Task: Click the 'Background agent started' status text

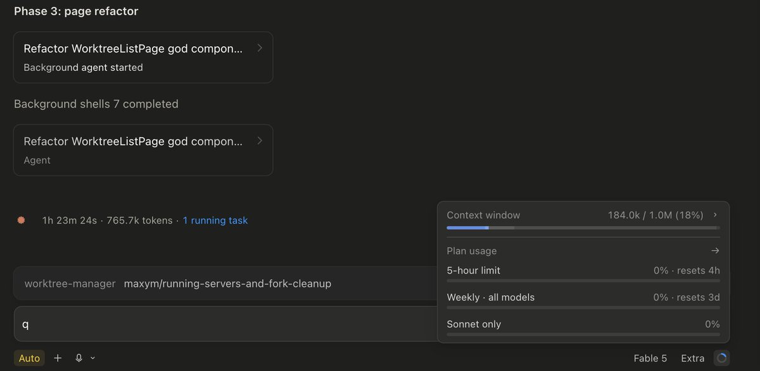Action: [x=83, y=67]
